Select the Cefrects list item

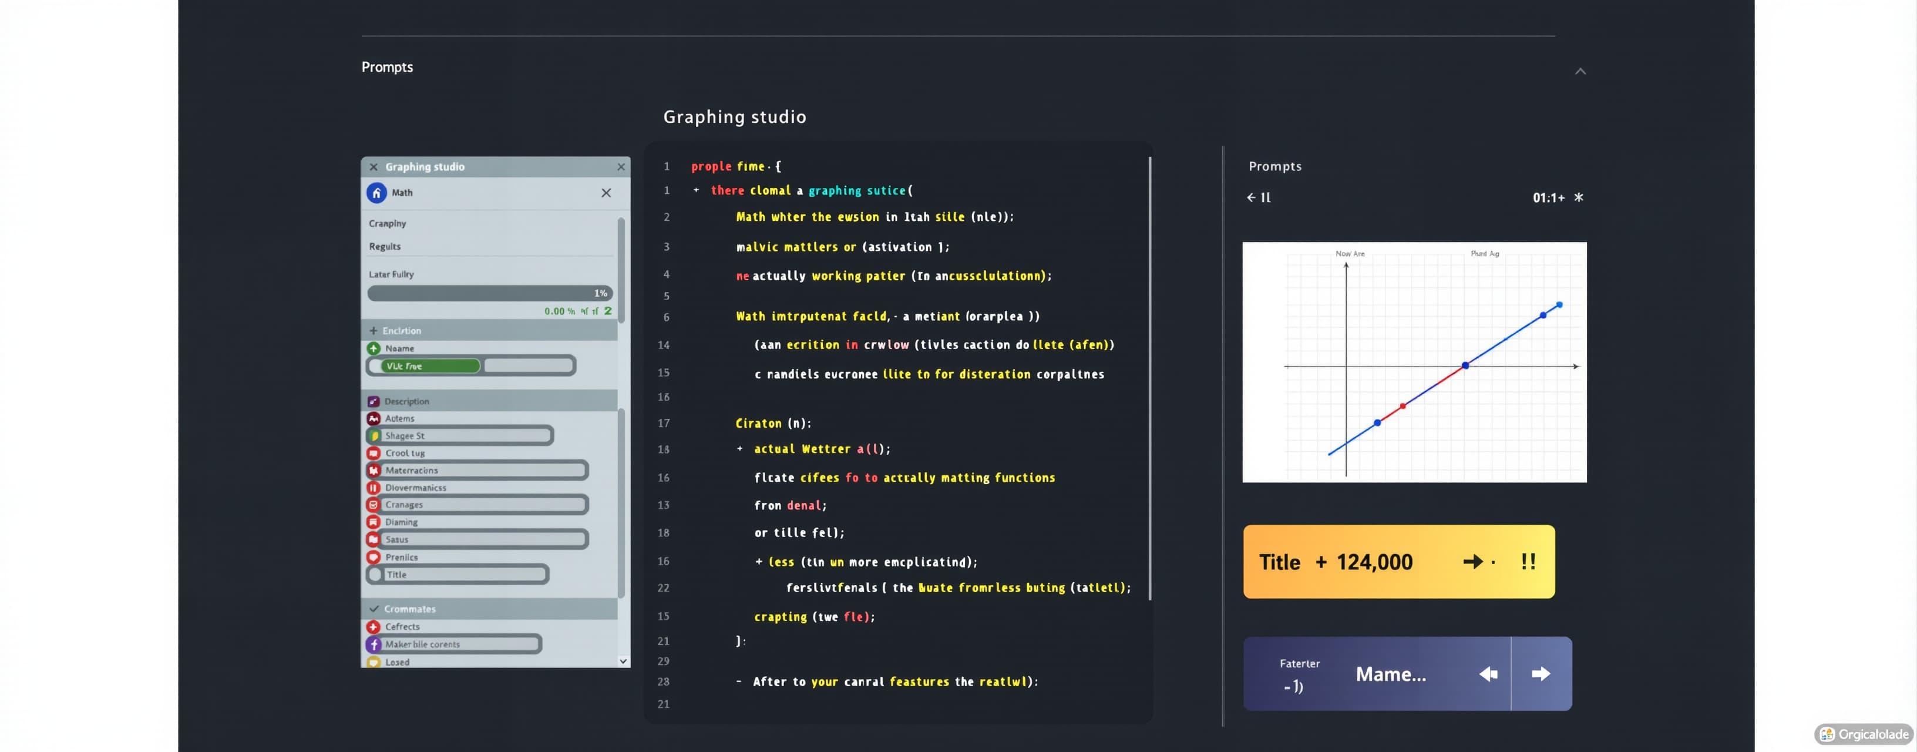point(402,627)
